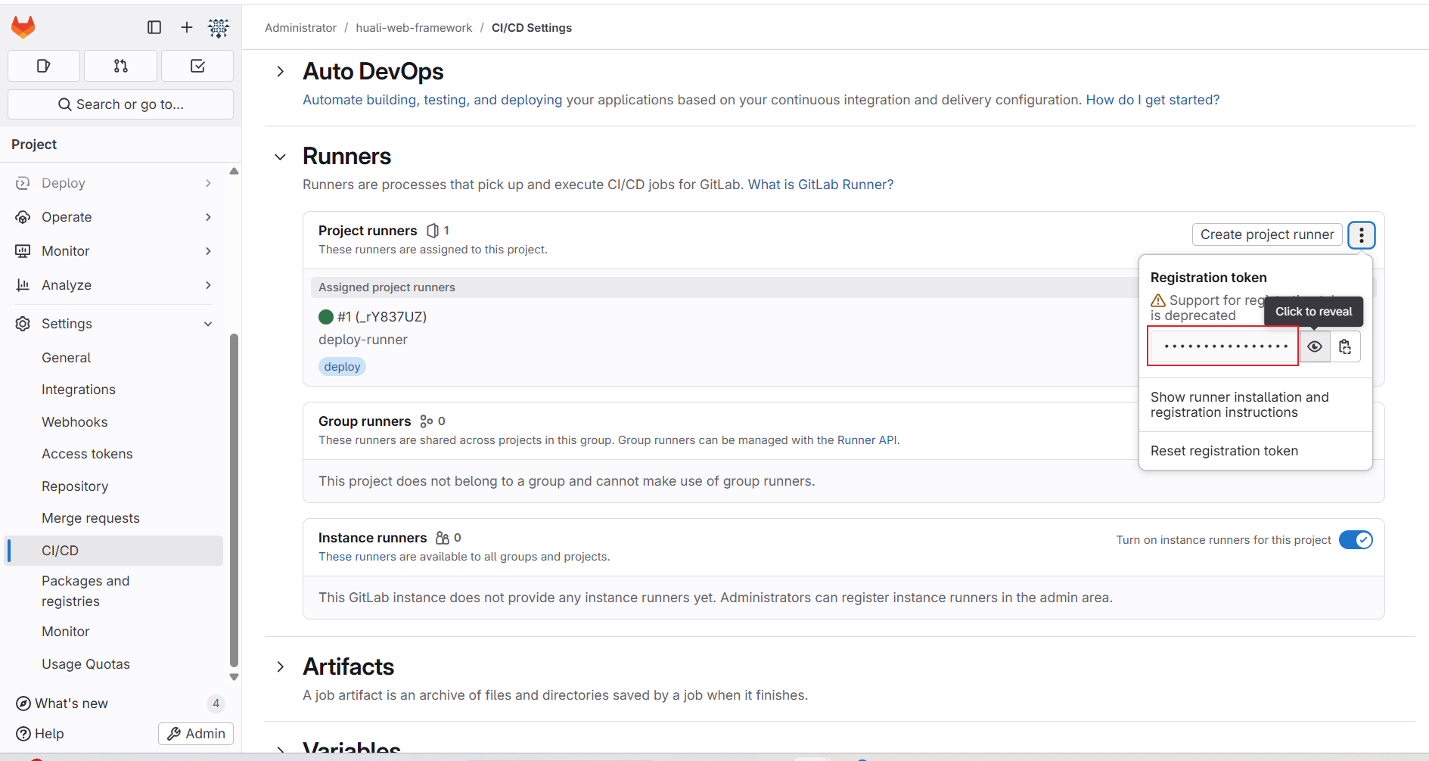
Task: Select Reset registration token
Action: coord(1256,451)
